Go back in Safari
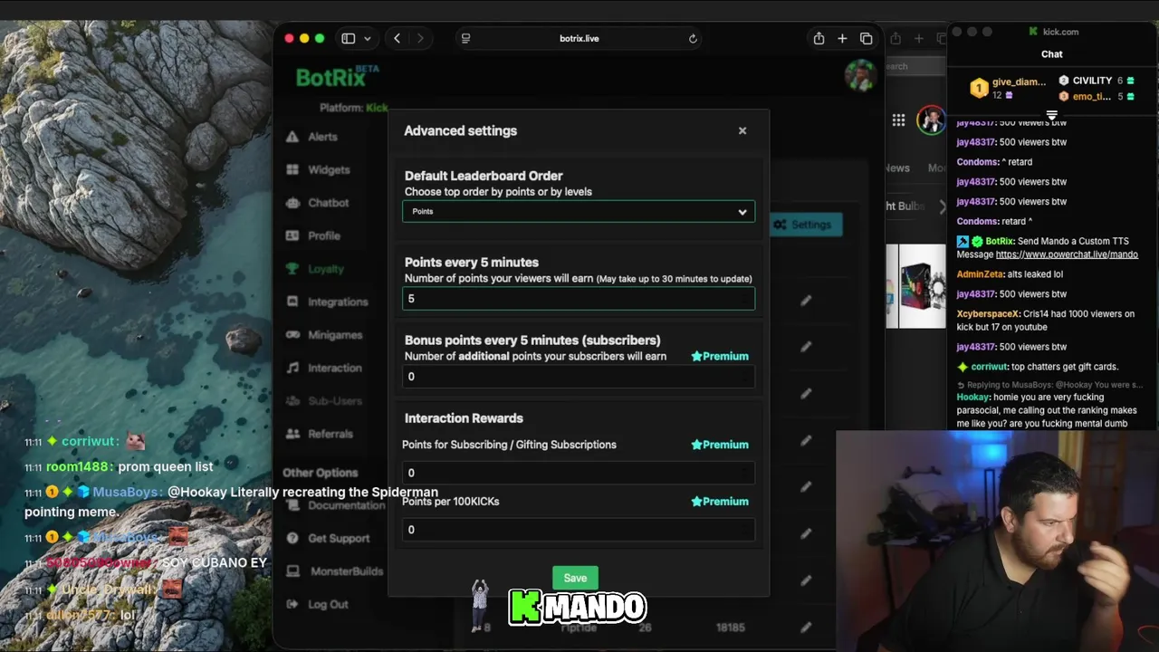The width and height of the screenshot is (1159, 652). [397, 38]
